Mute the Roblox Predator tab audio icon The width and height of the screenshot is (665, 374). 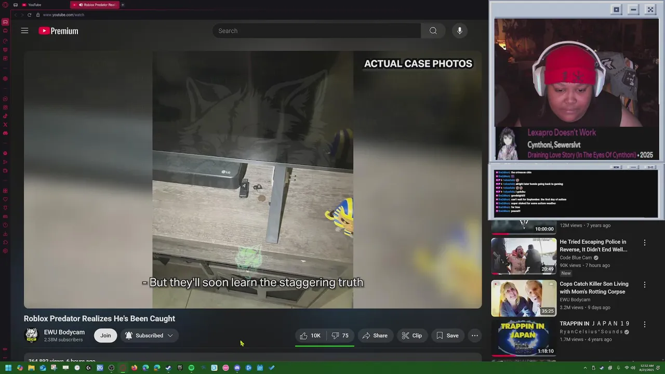click(81, 5)
